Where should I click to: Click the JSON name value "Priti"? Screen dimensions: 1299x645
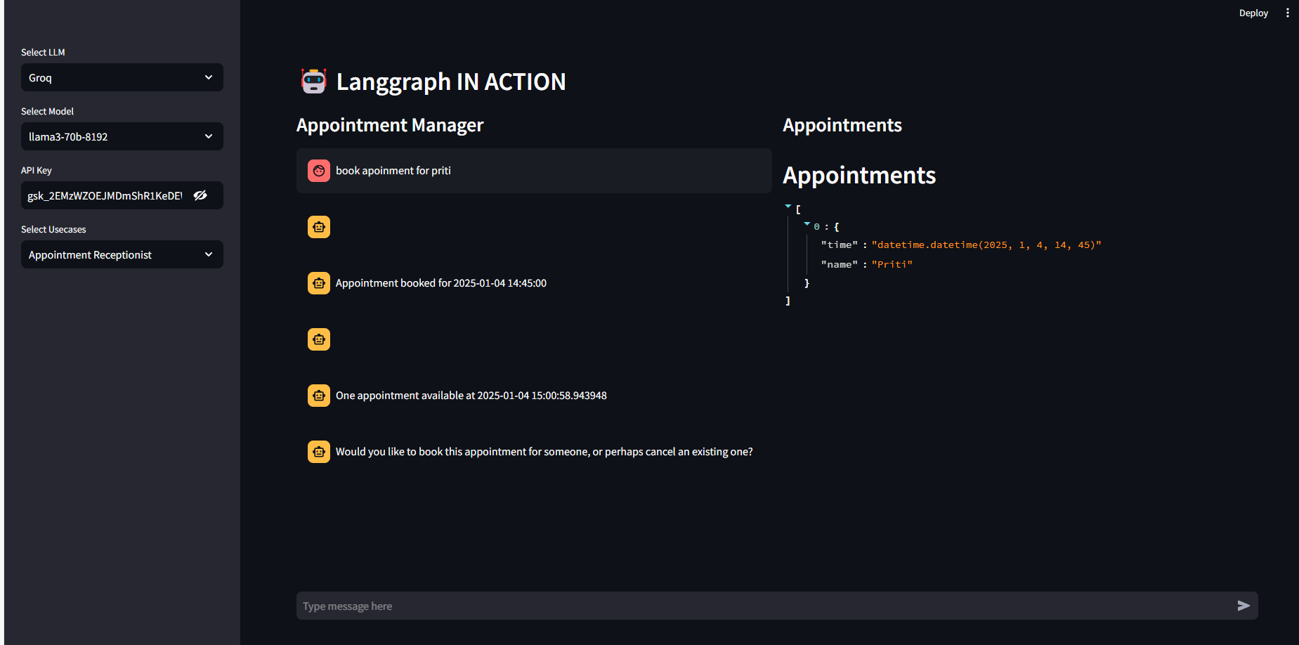pyautogui.click(x=892, y=264)
